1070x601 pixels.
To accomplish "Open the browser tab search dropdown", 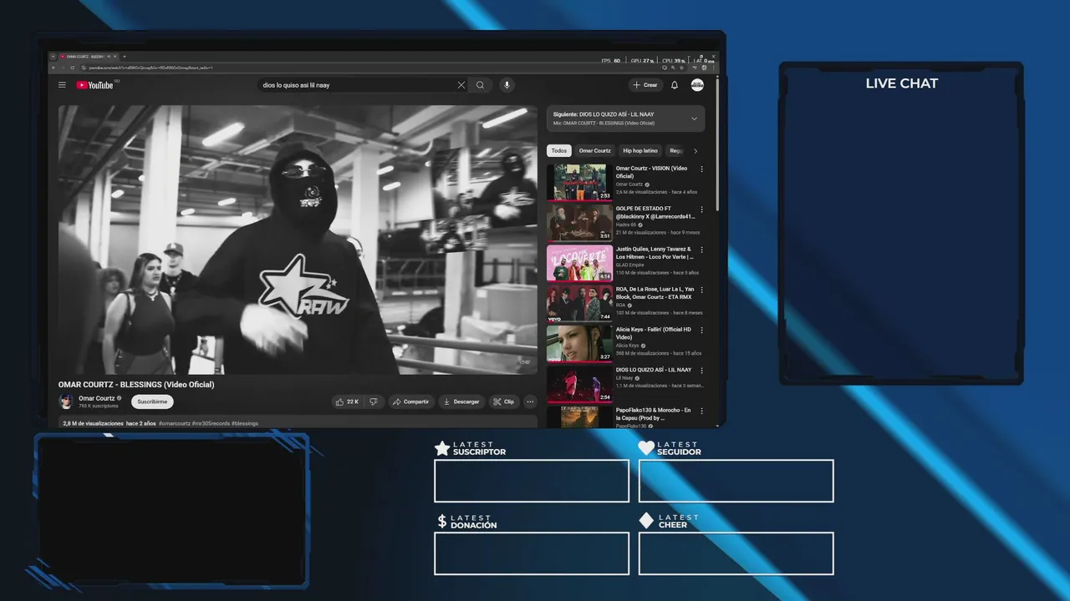I will (53, 56).
